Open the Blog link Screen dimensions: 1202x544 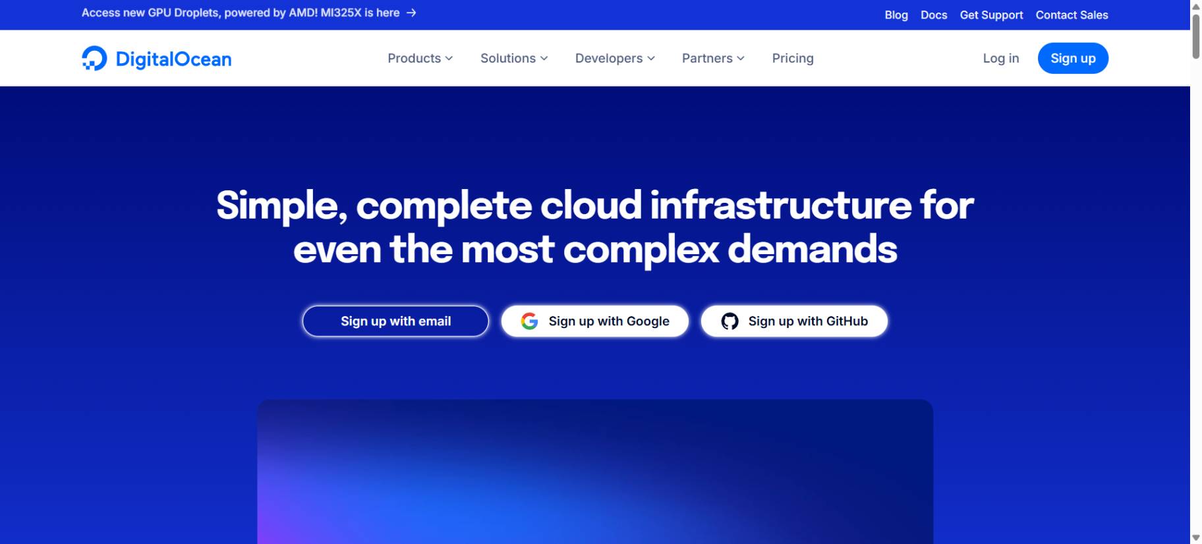coord(896,14)
